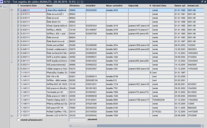Click document number 1055/2003
The image size is (207, 128).
(x=196, y=53)
